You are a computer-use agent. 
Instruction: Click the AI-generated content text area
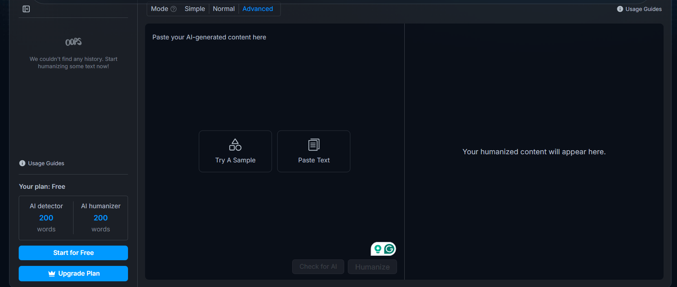[x=274, y=81]
